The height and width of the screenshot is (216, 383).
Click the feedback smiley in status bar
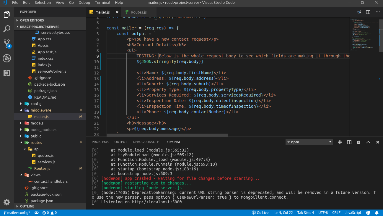(368, 213)
